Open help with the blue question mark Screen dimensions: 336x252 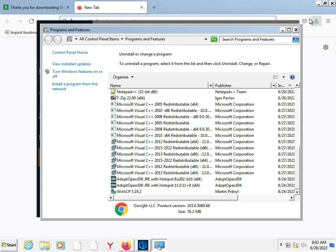tap(292, 77)
